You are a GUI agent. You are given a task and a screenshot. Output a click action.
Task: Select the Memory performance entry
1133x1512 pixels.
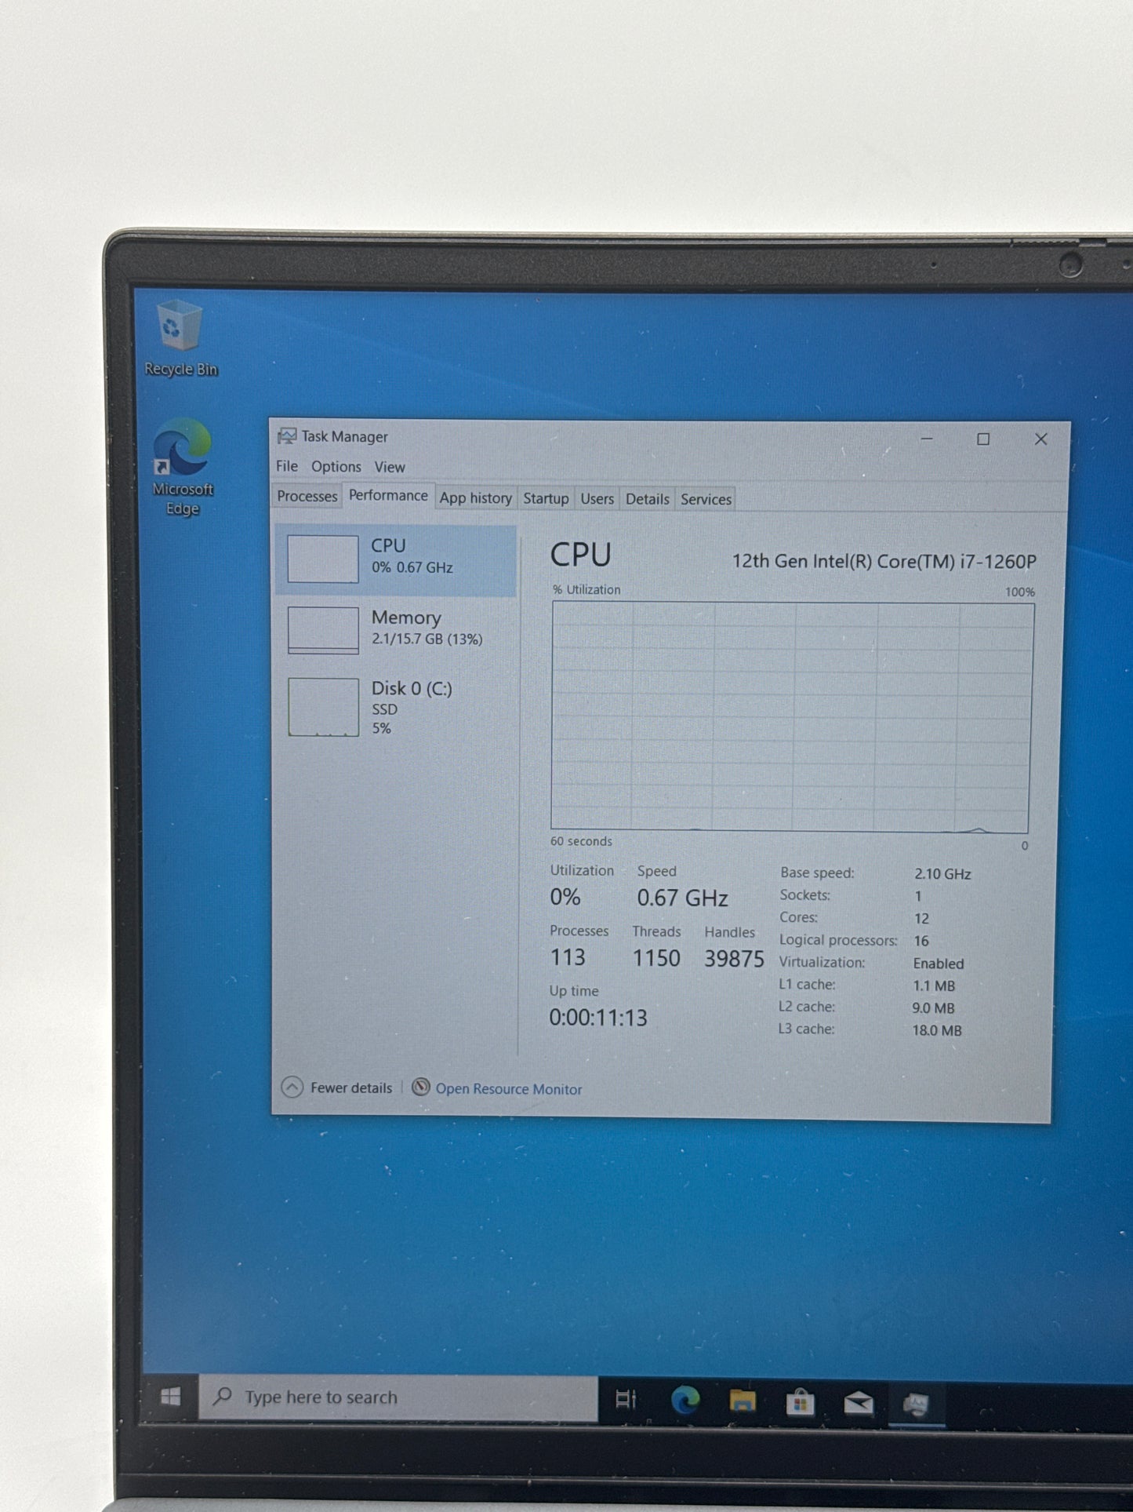point(395,628)
